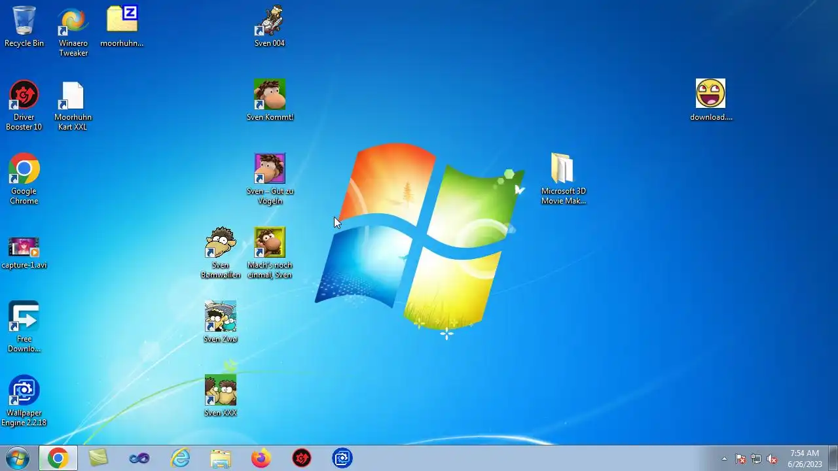Screen dimensions: 838x471
Task: Open Wallpaper Engine from the taskbar
Action: (x=342, y=458)
